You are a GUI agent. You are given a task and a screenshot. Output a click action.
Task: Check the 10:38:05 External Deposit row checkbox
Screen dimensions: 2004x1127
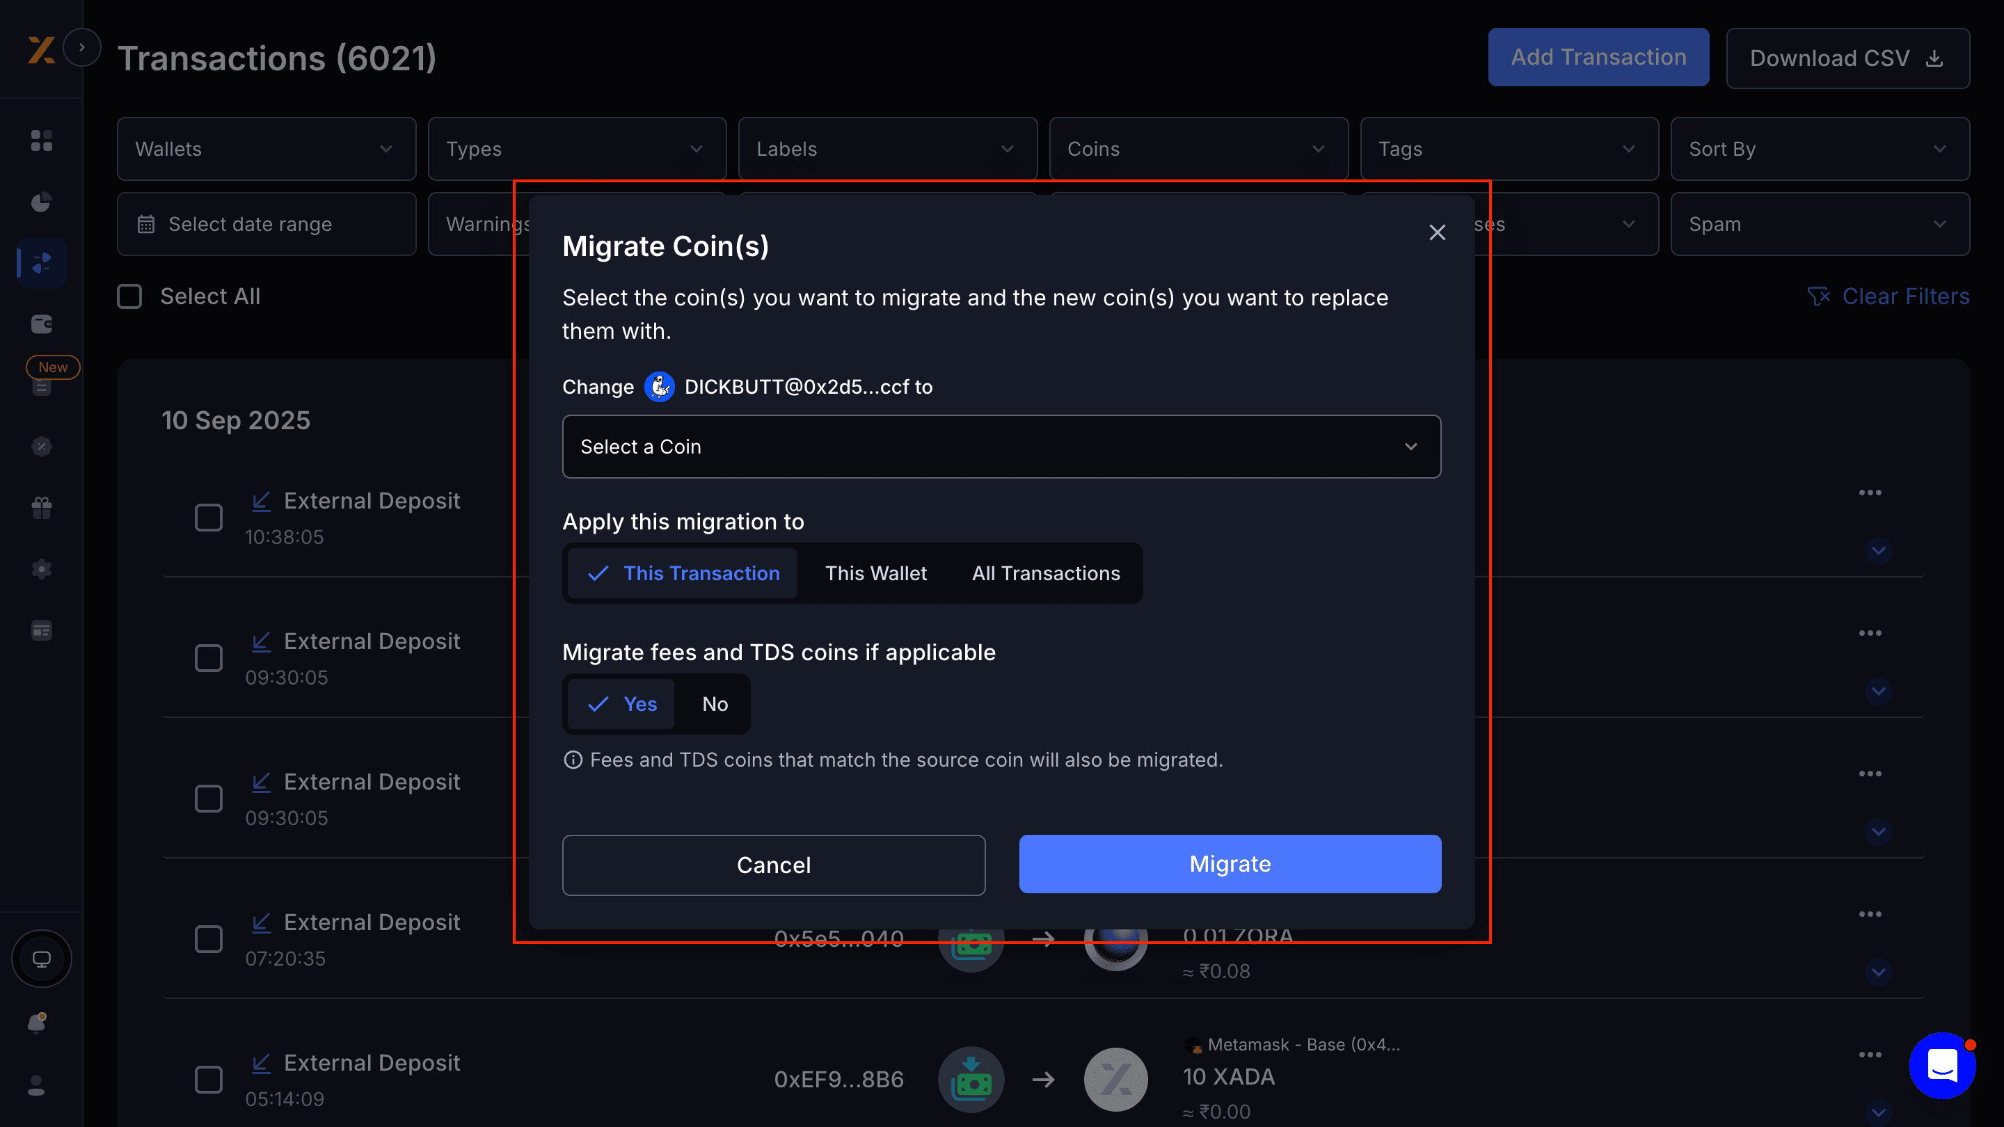tap(209, 517)
